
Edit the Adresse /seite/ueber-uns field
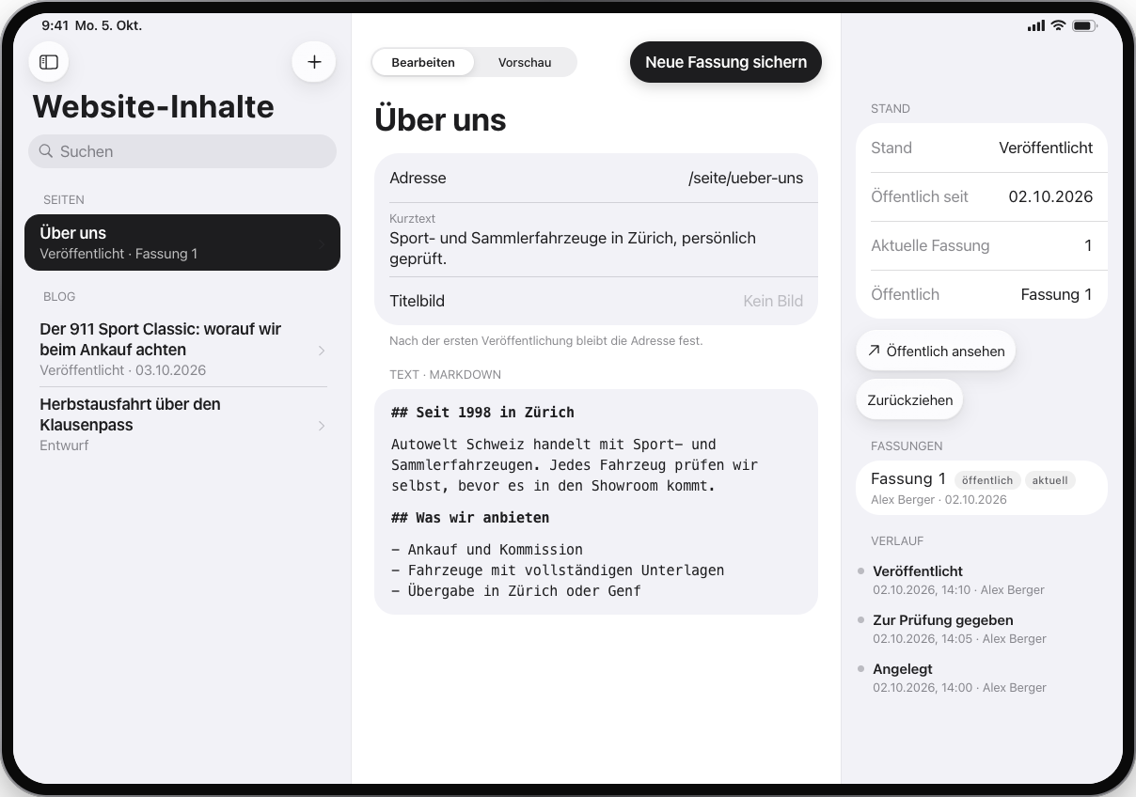tap(596, 179)
